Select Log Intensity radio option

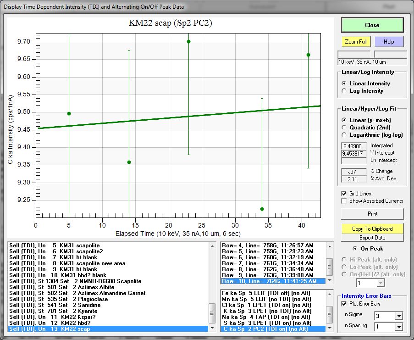(x=345, y=91)
